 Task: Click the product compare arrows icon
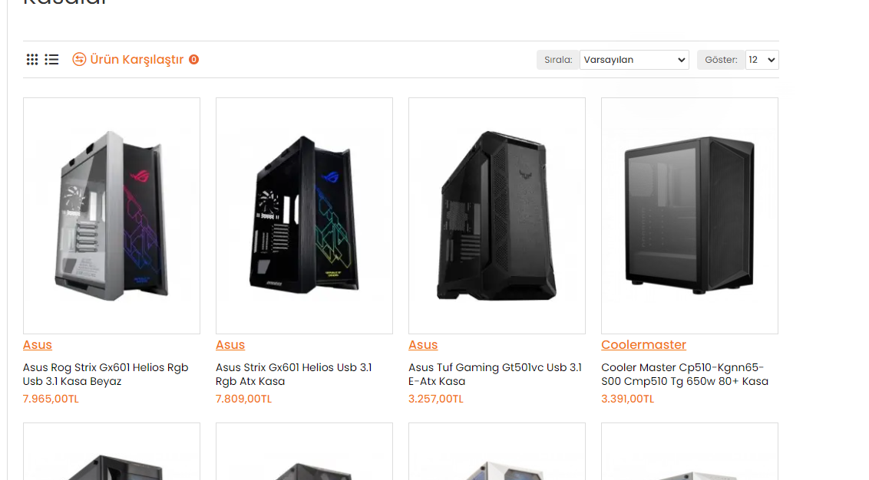pos(79,59)
